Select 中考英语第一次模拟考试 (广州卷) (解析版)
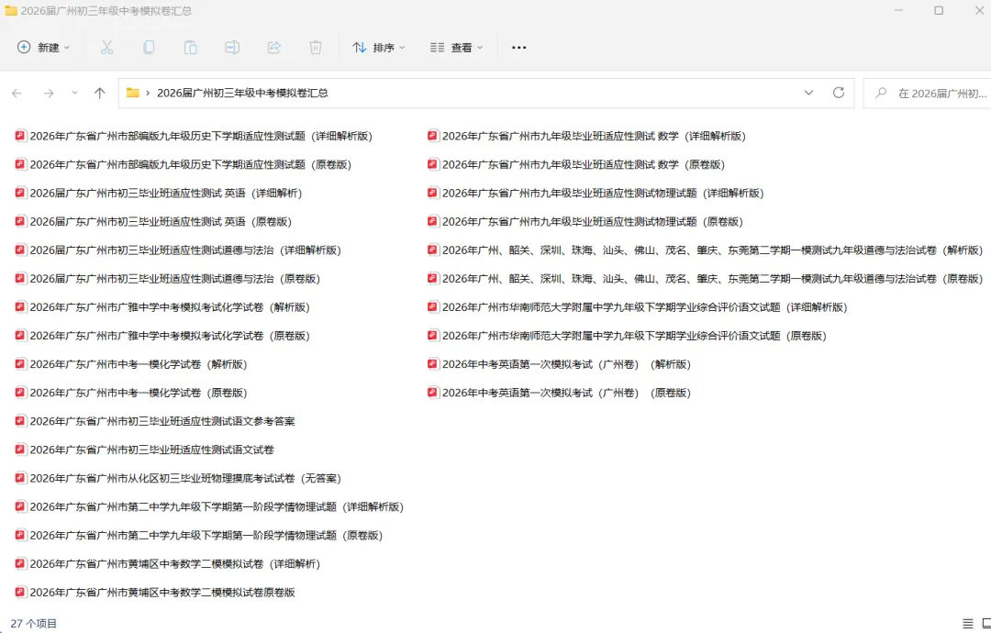 click(x=560, y=364)
